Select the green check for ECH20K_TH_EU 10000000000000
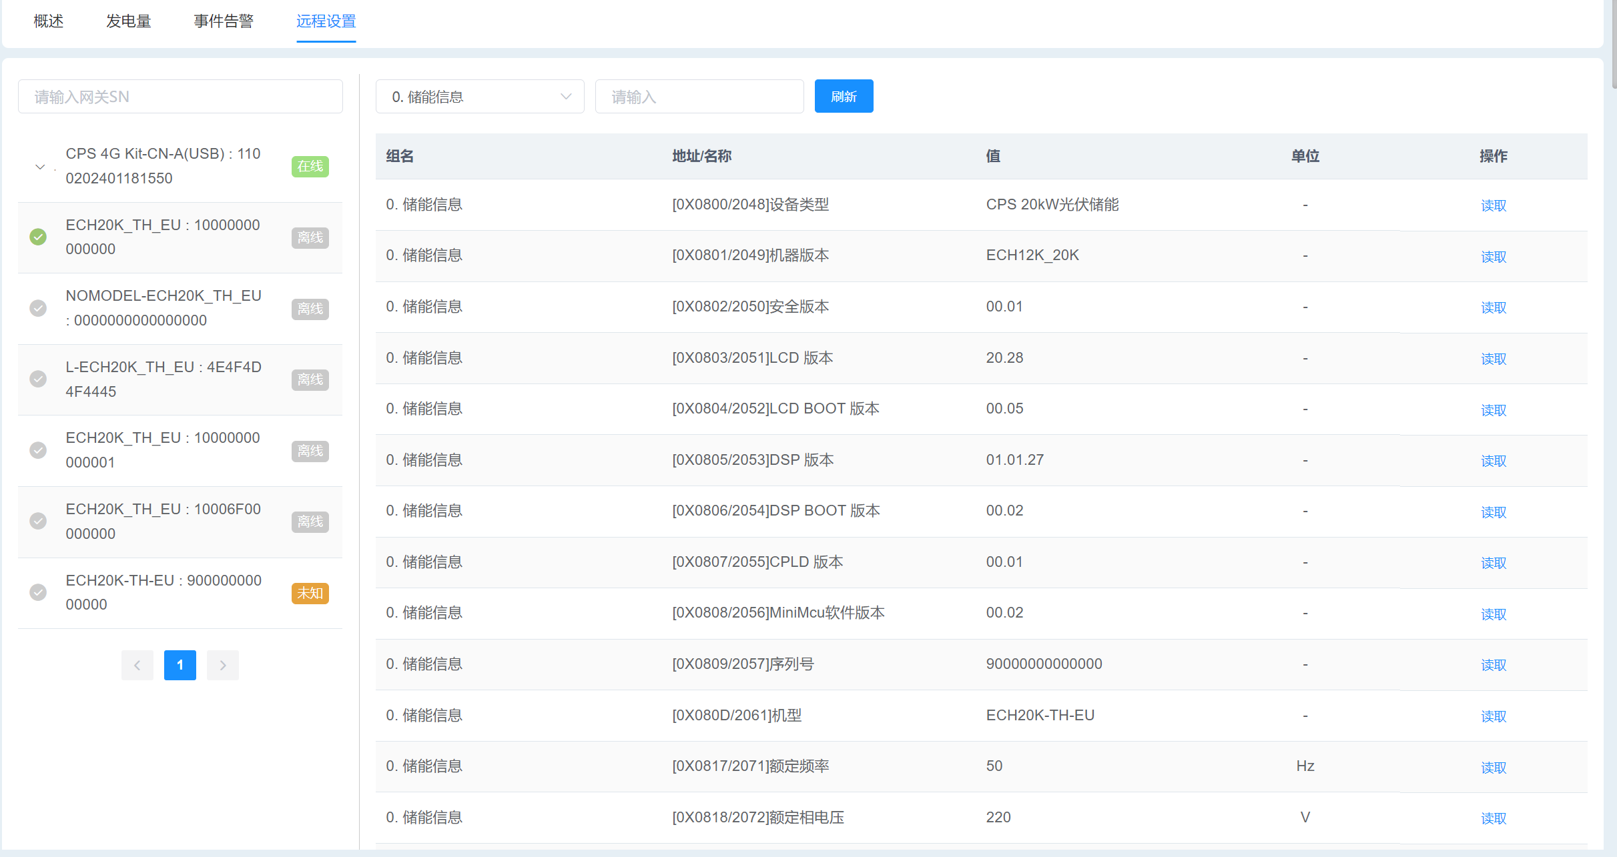This screenshot has height=857, width=1617. pyautogui.click(x=38, y=237)
